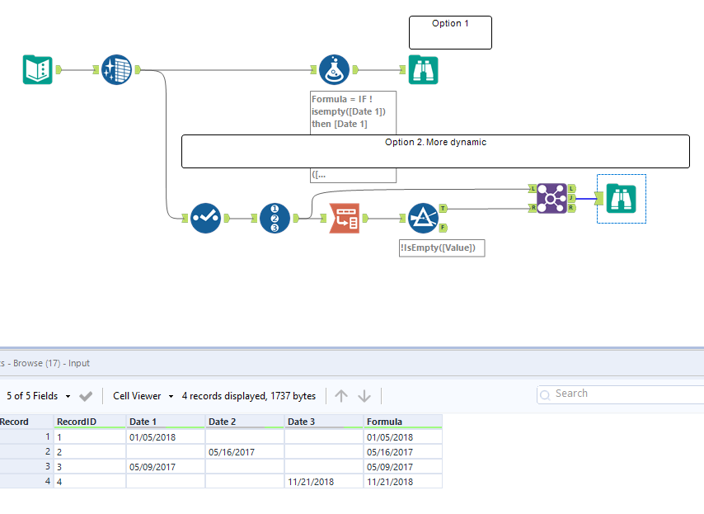Select the blue checkmark Select tool
Viewport: 704px width, 514px height.
(x=205, y=218)
